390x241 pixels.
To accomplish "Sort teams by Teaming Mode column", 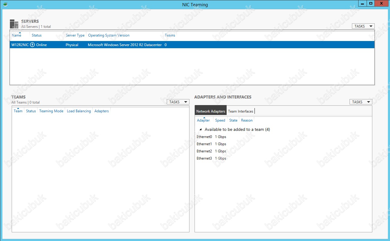I will tap(51, 111).
